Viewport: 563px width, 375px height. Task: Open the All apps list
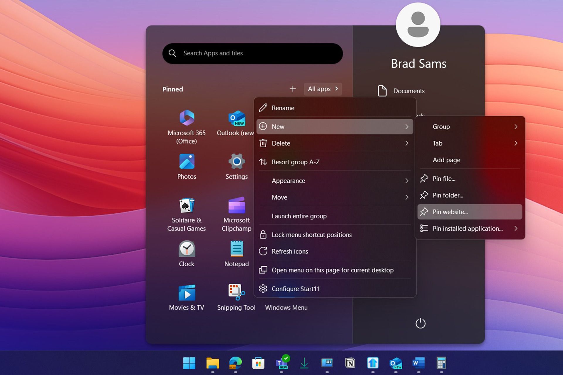pos(323,89)
